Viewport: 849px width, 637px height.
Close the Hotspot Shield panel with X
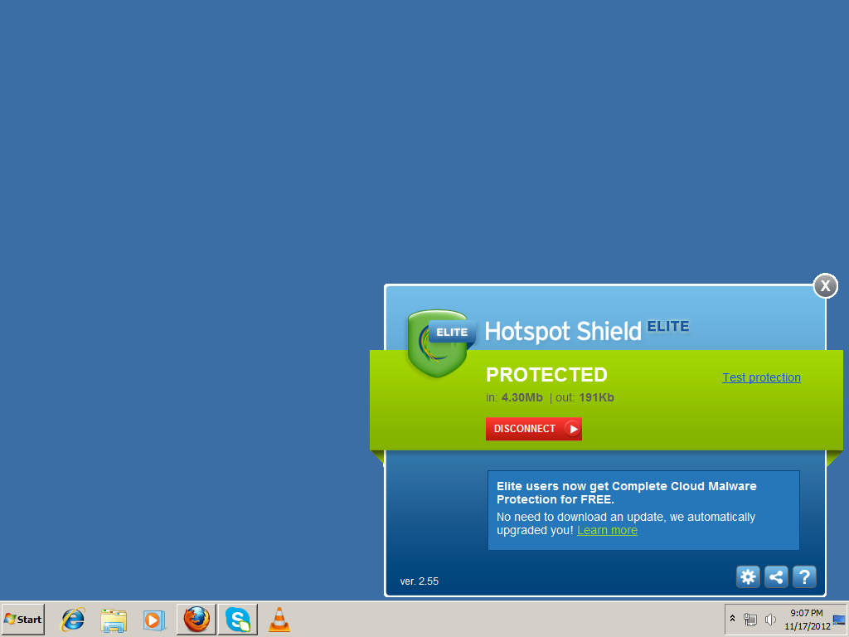(825, 285)
